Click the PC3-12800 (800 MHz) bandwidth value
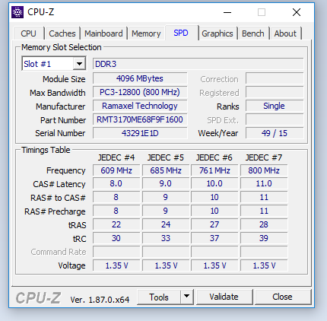 (140, 92)
